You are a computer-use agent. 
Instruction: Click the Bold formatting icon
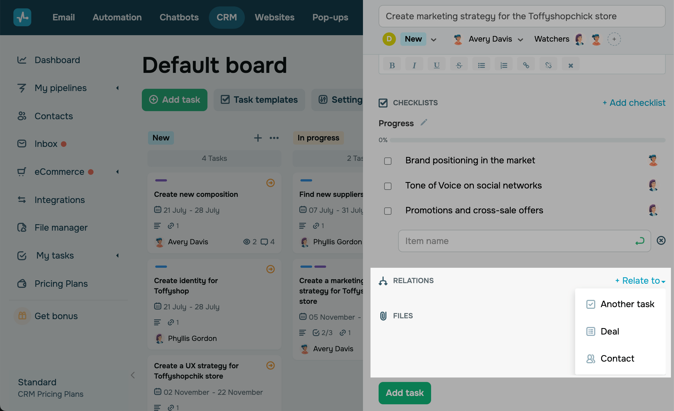(392, 65)
